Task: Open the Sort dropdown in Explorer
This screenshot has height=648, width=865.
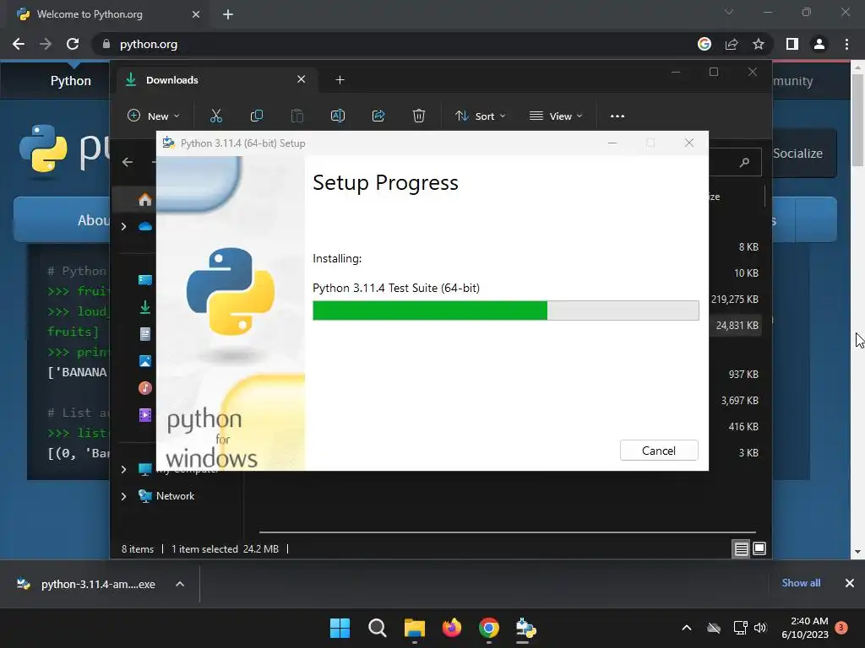Action: point(480,116)
